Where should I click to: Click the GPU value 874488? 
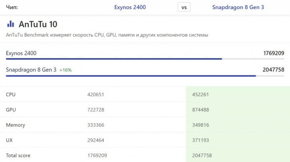click(x=200, y=110)
